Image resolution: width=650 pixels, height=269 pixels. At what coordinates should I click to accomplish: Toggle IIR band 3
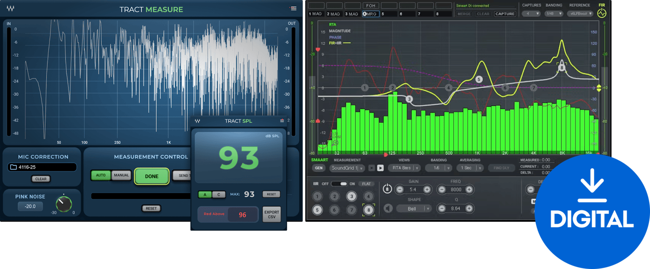point(351,196)
